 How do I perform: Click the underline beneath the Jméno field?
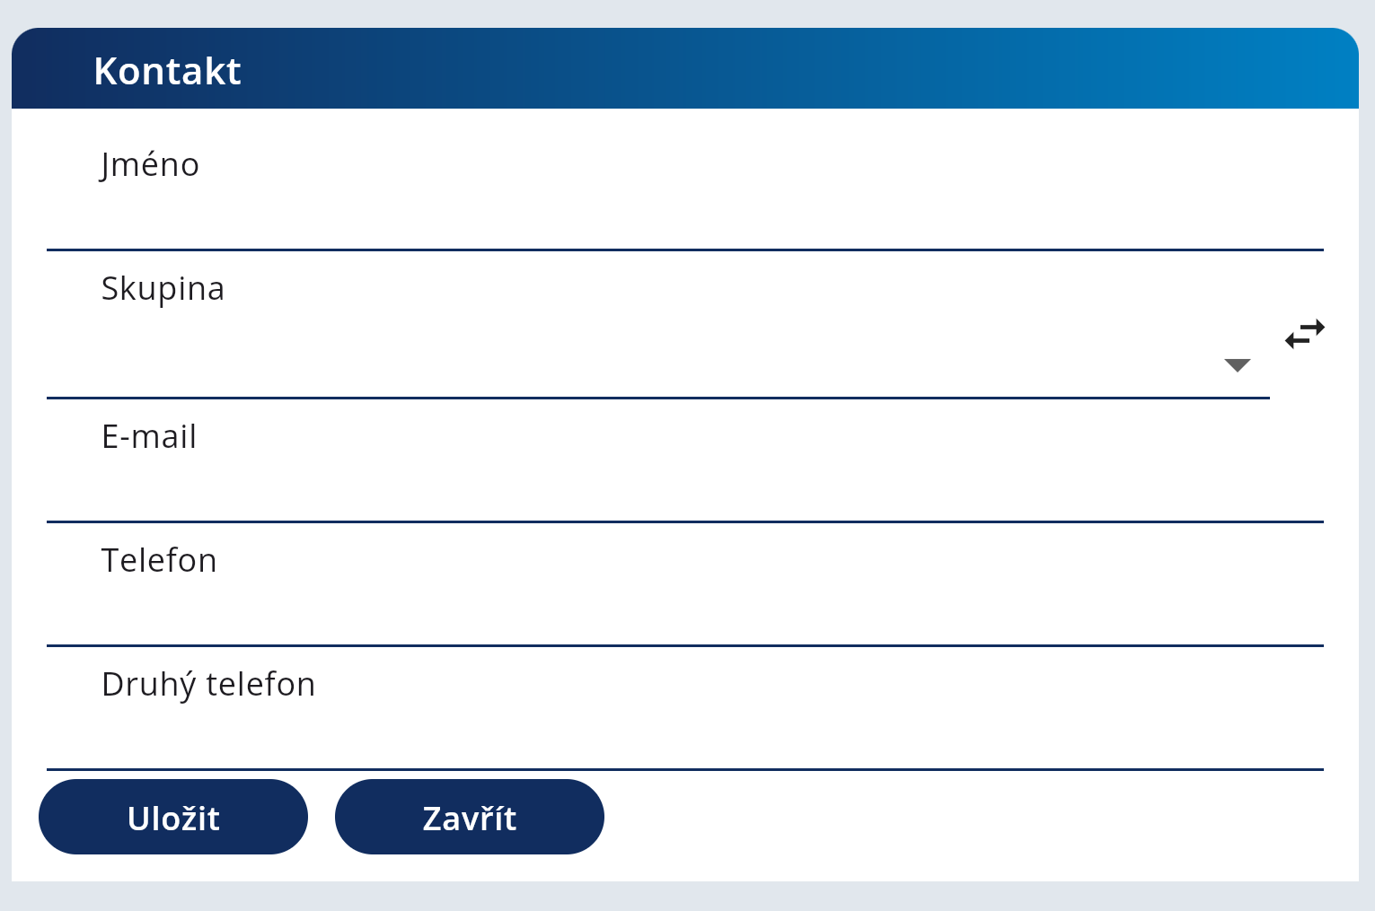[684, 250]
